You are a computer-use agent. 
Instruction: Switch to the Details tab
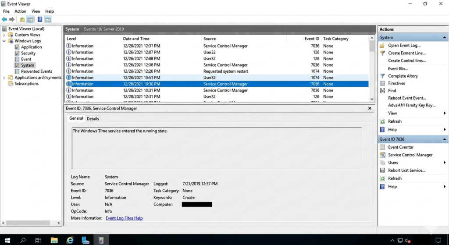[93, 119]
